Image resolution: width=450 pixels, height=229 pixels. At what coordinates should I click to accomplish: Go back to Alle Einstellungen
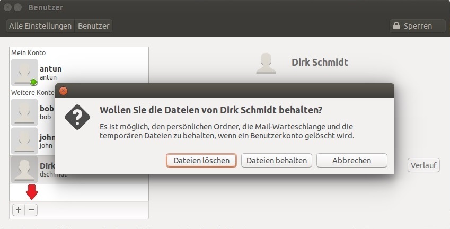(40, 26)
